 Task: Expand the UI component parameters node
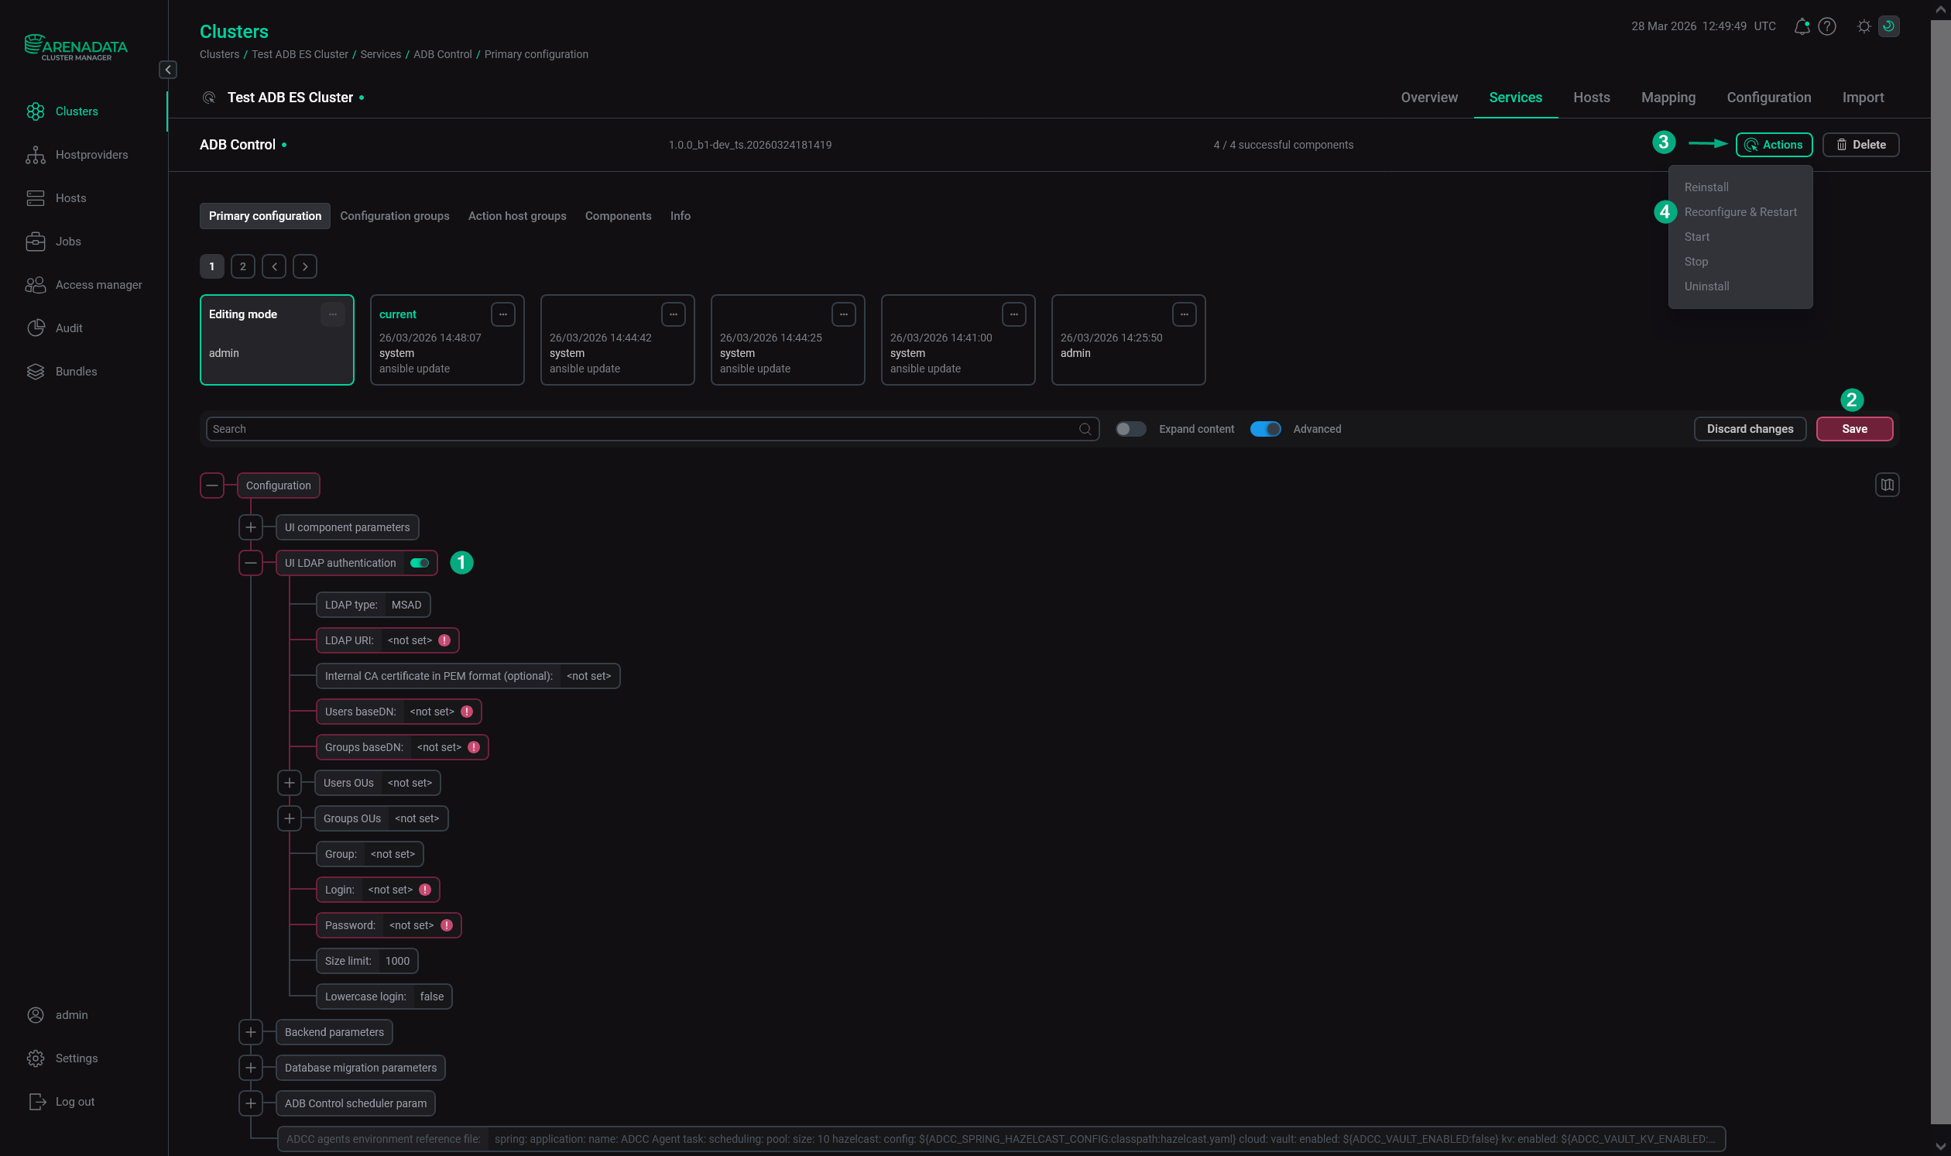coord(250,527)
